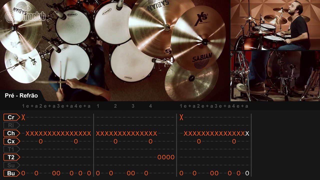Click the white highlighted bass drum O note
The height and width of the screenshot is (180, 320).
click(247, 173)
